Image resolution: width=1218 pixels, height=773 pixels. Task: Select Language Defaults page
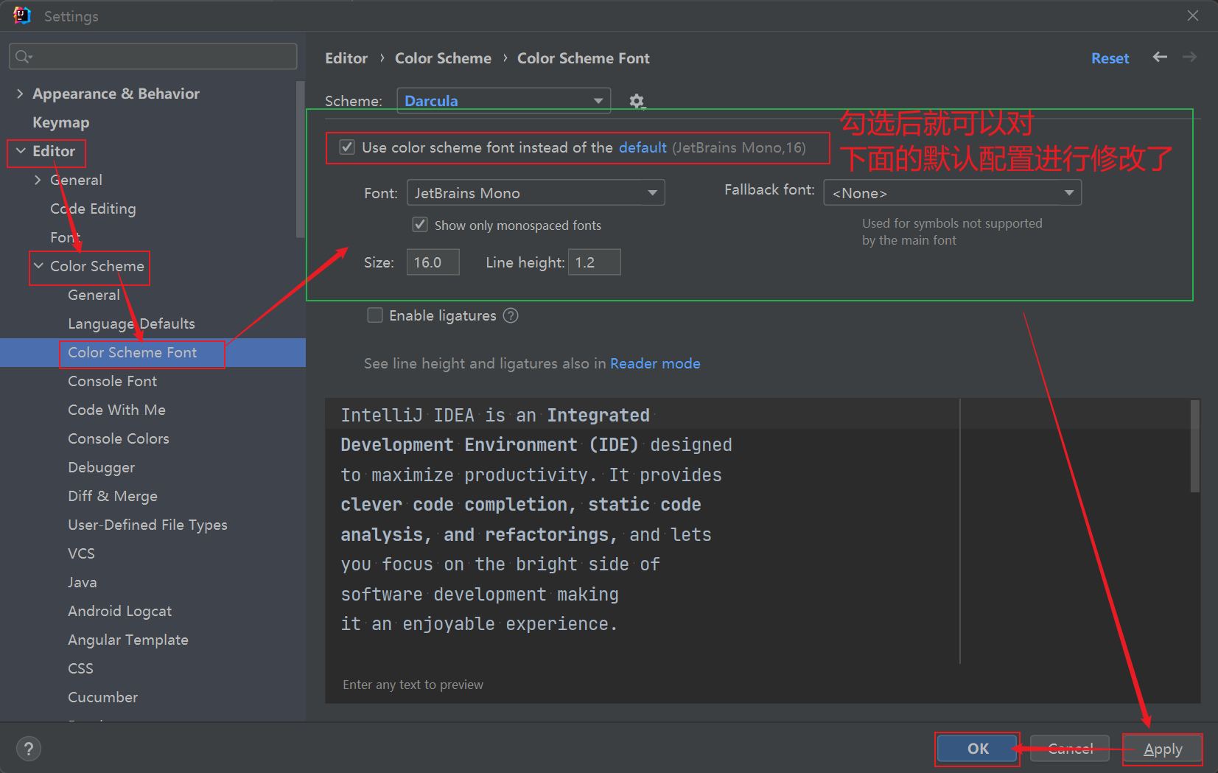point(131,323)
